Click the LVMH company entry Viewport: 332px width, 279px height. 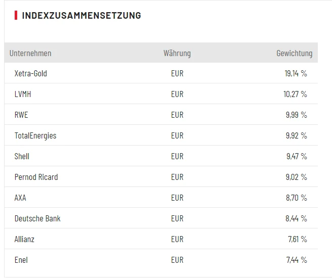pyautogui.click(x=23, y=94)
